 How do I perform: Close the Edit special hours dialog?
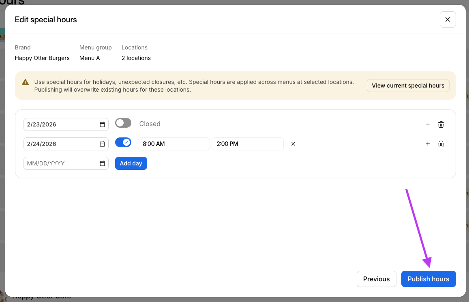pos(448,19)
